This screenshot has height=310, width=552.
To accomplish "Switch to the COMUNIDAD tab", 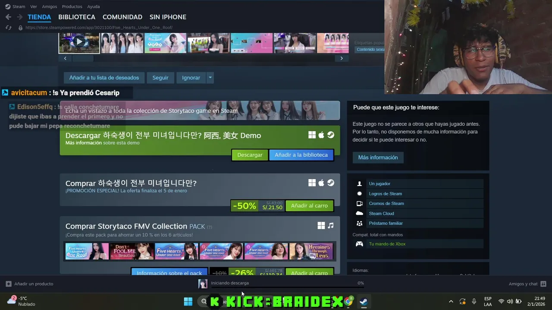I will point(122,17).
